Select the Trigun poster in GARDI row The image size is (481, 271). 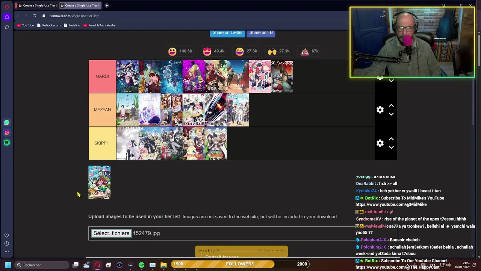(237, 76)
